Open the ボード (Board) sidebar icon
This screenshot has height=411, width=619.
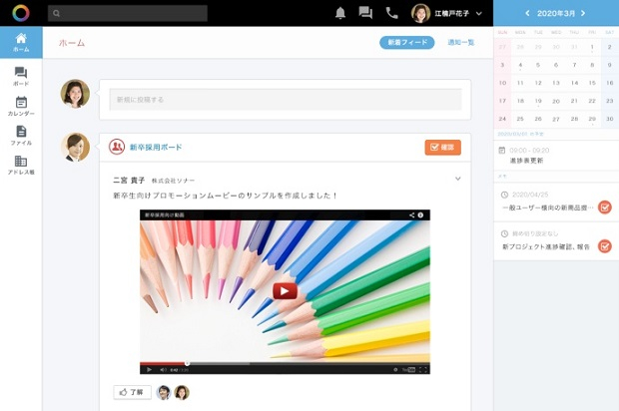point(21,77)
